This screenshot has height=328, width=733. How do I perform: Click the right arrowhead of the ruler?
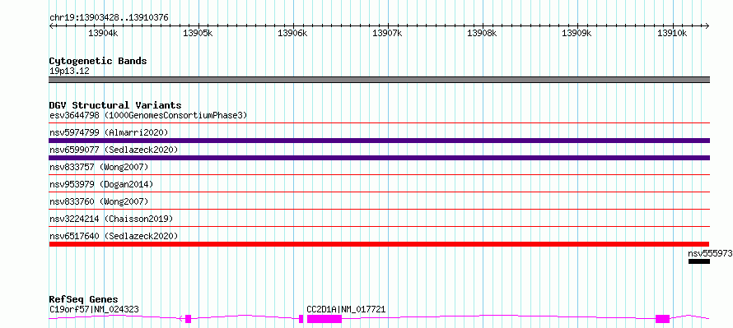[707, 25]
